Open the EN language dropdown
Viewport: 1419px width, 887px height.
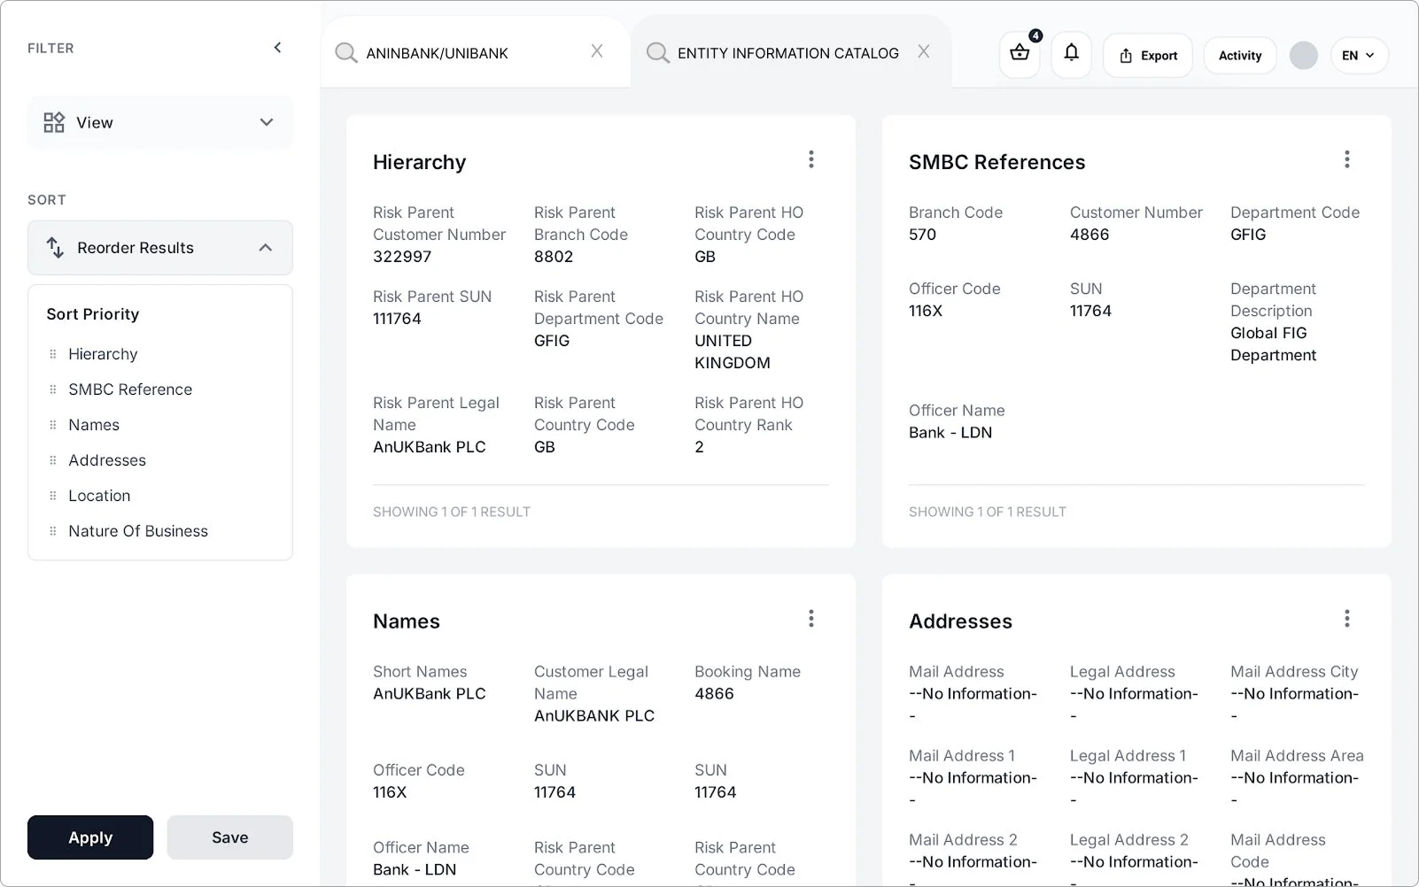click(1359, 55)
